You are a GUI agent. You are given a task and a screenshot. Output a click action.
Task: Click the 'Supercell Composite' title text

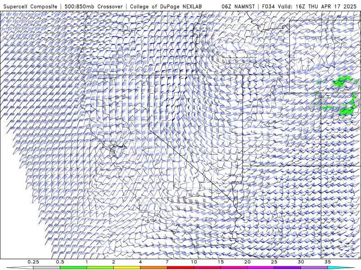pyautogui.click(x=30, y=6)
